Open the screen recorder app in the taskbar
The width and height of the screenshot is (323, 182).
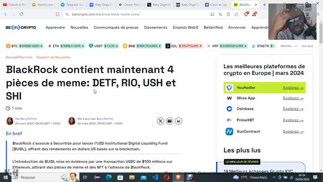(190, 177)
